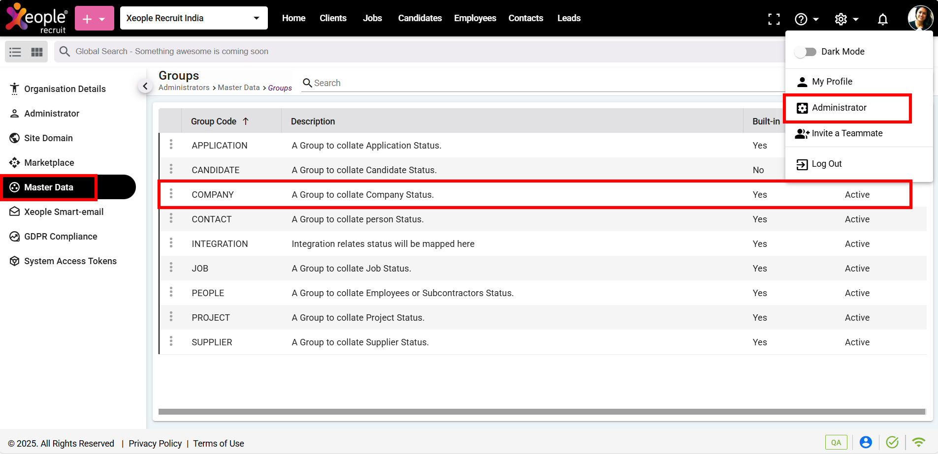The height and width of the screenshot is (454, 938).
Task: Click the wifi status icon
Action: point(918,442)
